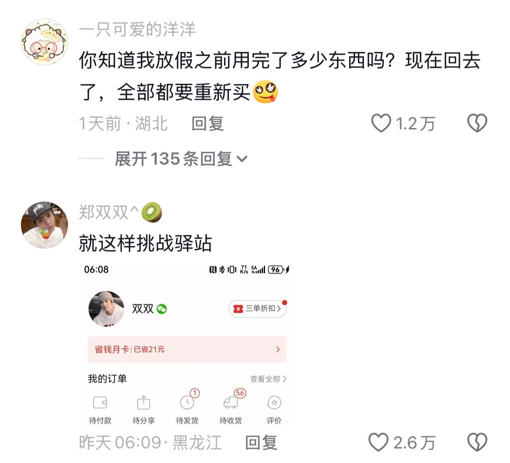
Task: Open the 待付款 wallet icon
Action: 100,402
